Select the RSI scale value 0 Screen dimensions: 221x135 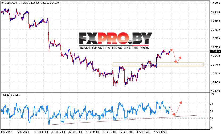[211, 128]
